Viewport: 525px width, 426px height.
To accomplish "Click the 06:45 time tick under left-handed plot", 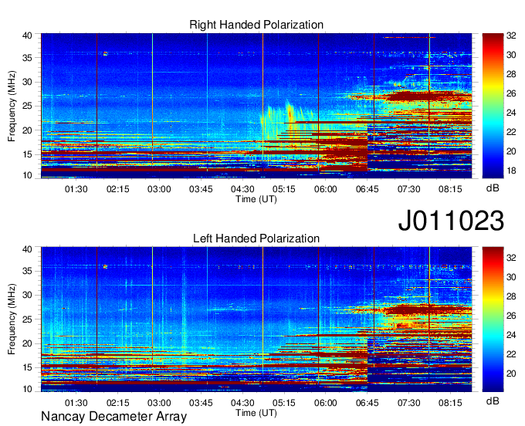I will tap(367, 403).
